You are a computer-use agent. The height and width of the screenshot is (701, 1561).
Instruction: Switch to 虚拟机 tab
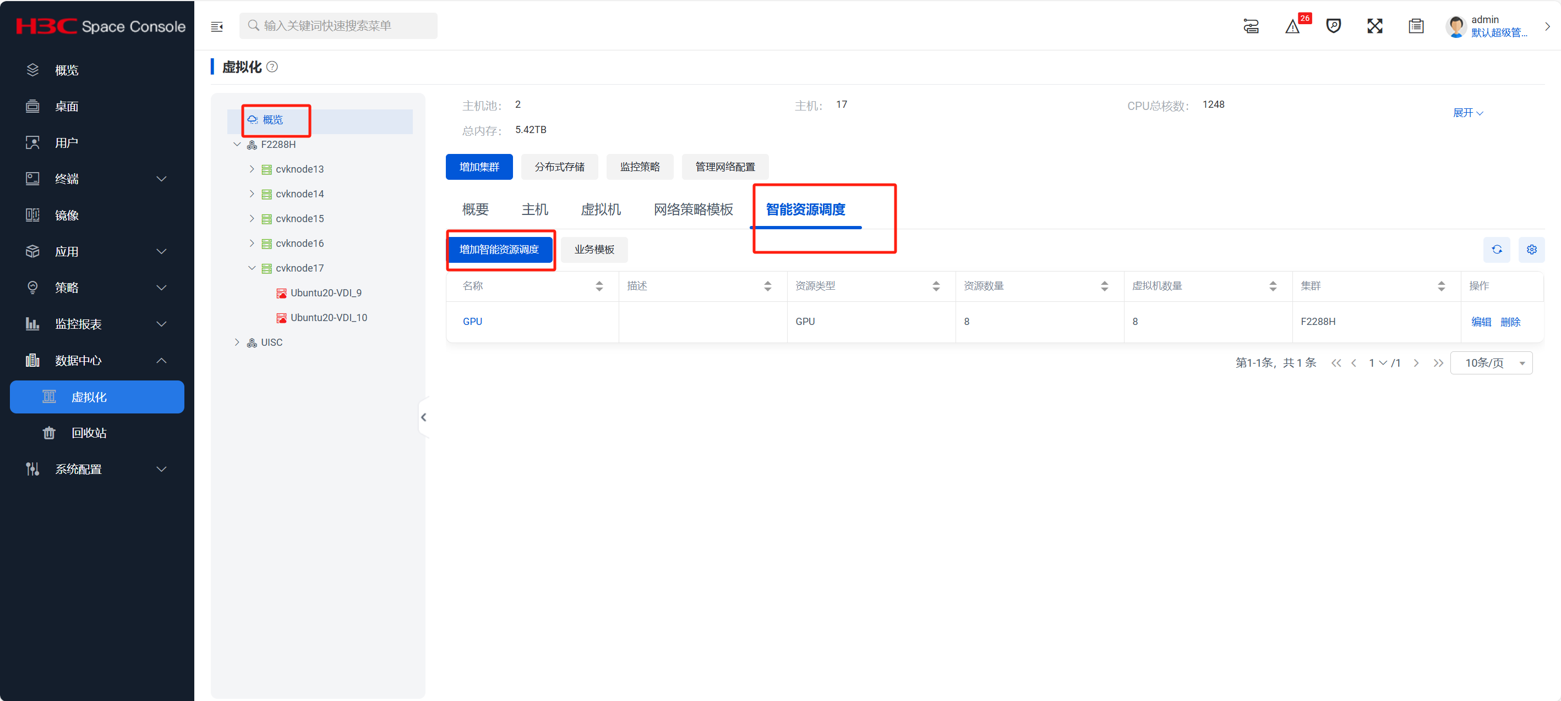pyautogui.click(x=601, y=209)
